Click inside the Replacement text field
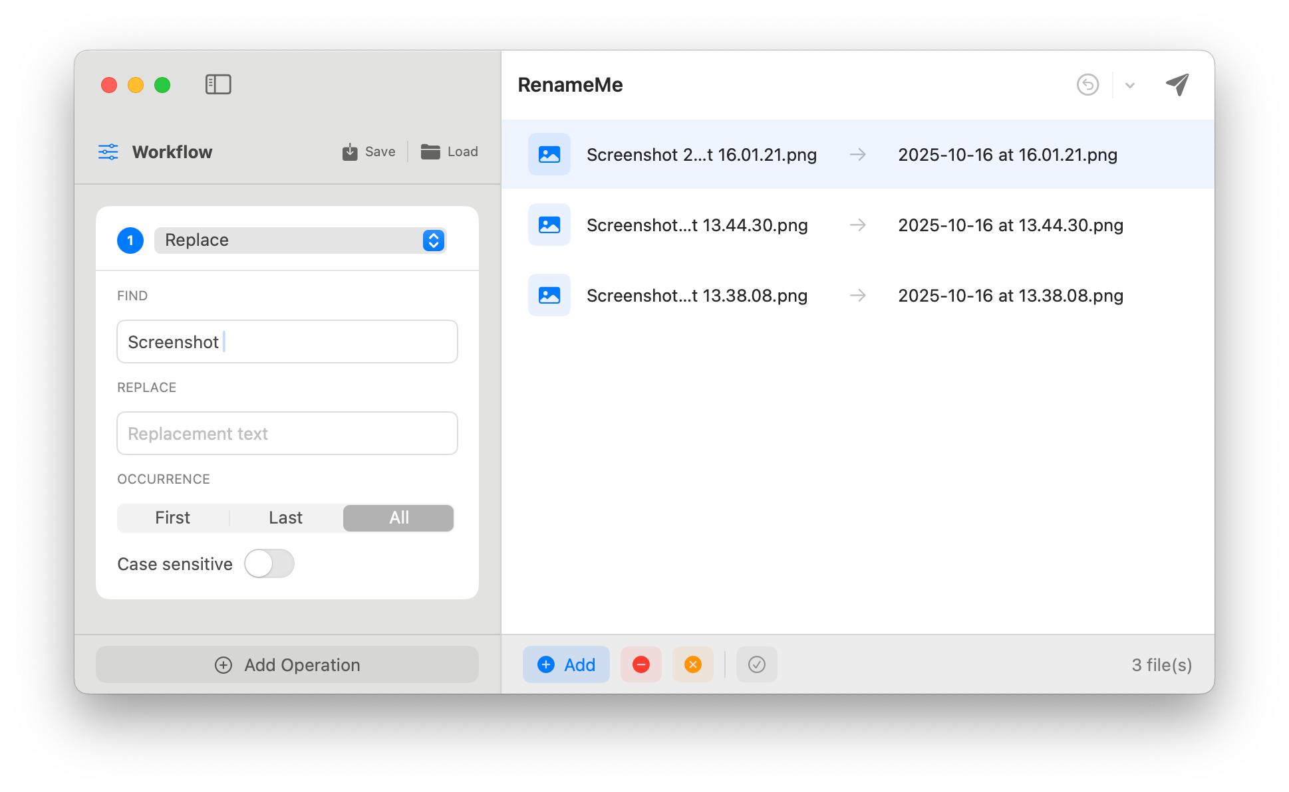Image resolution: width=1289 pixels, height=792 pixels. point(287,433)
